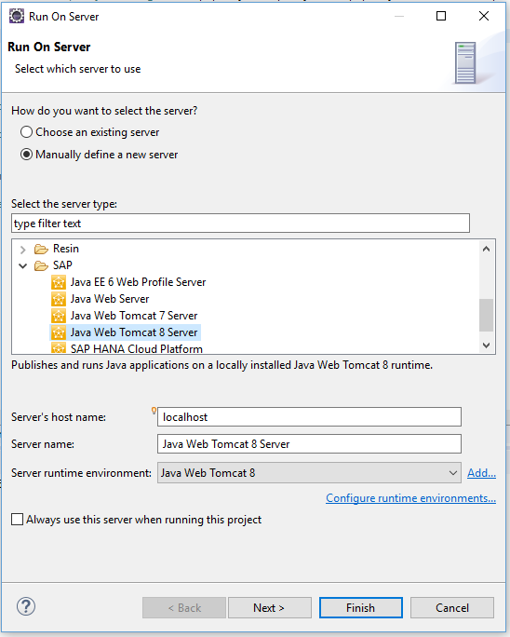Collapse the SAP folder node
510x637 pixels.
pyautogui.click(x=22, y=265)
